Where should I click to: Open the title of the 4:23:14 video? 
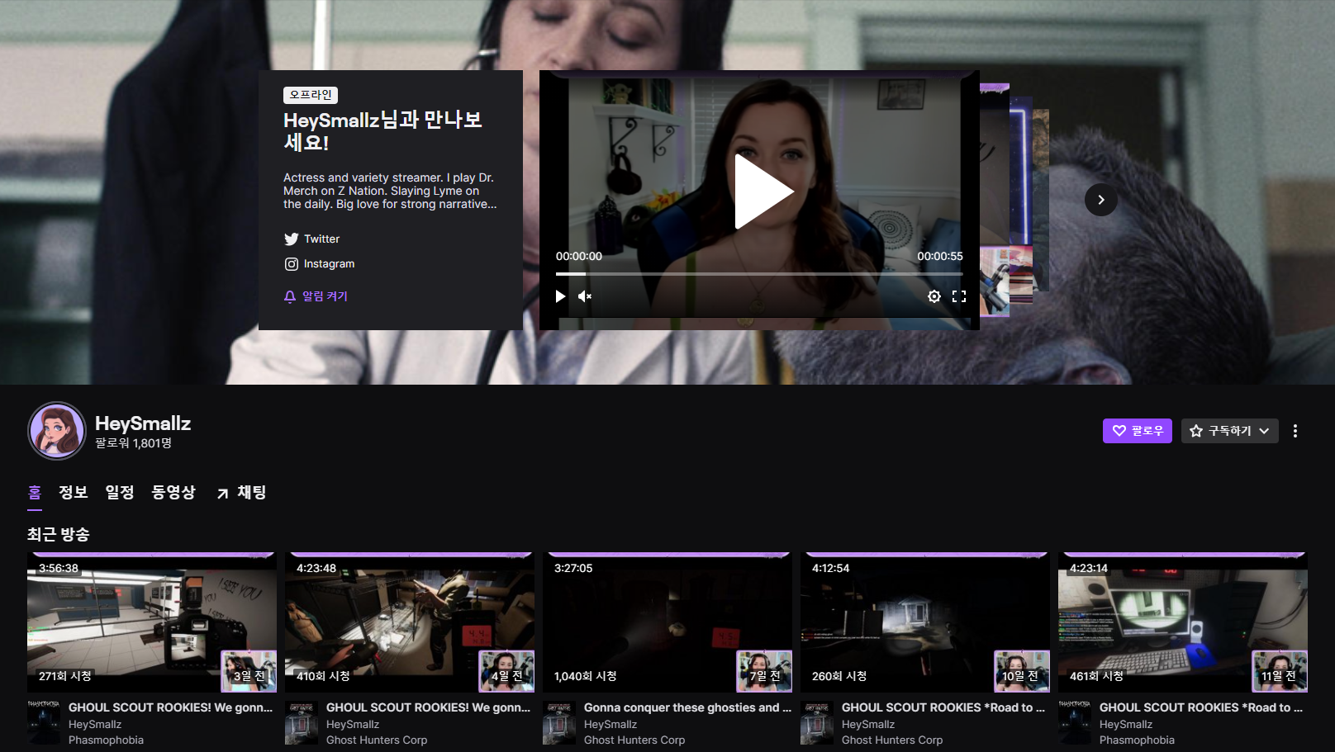(x=1201, y=707)
